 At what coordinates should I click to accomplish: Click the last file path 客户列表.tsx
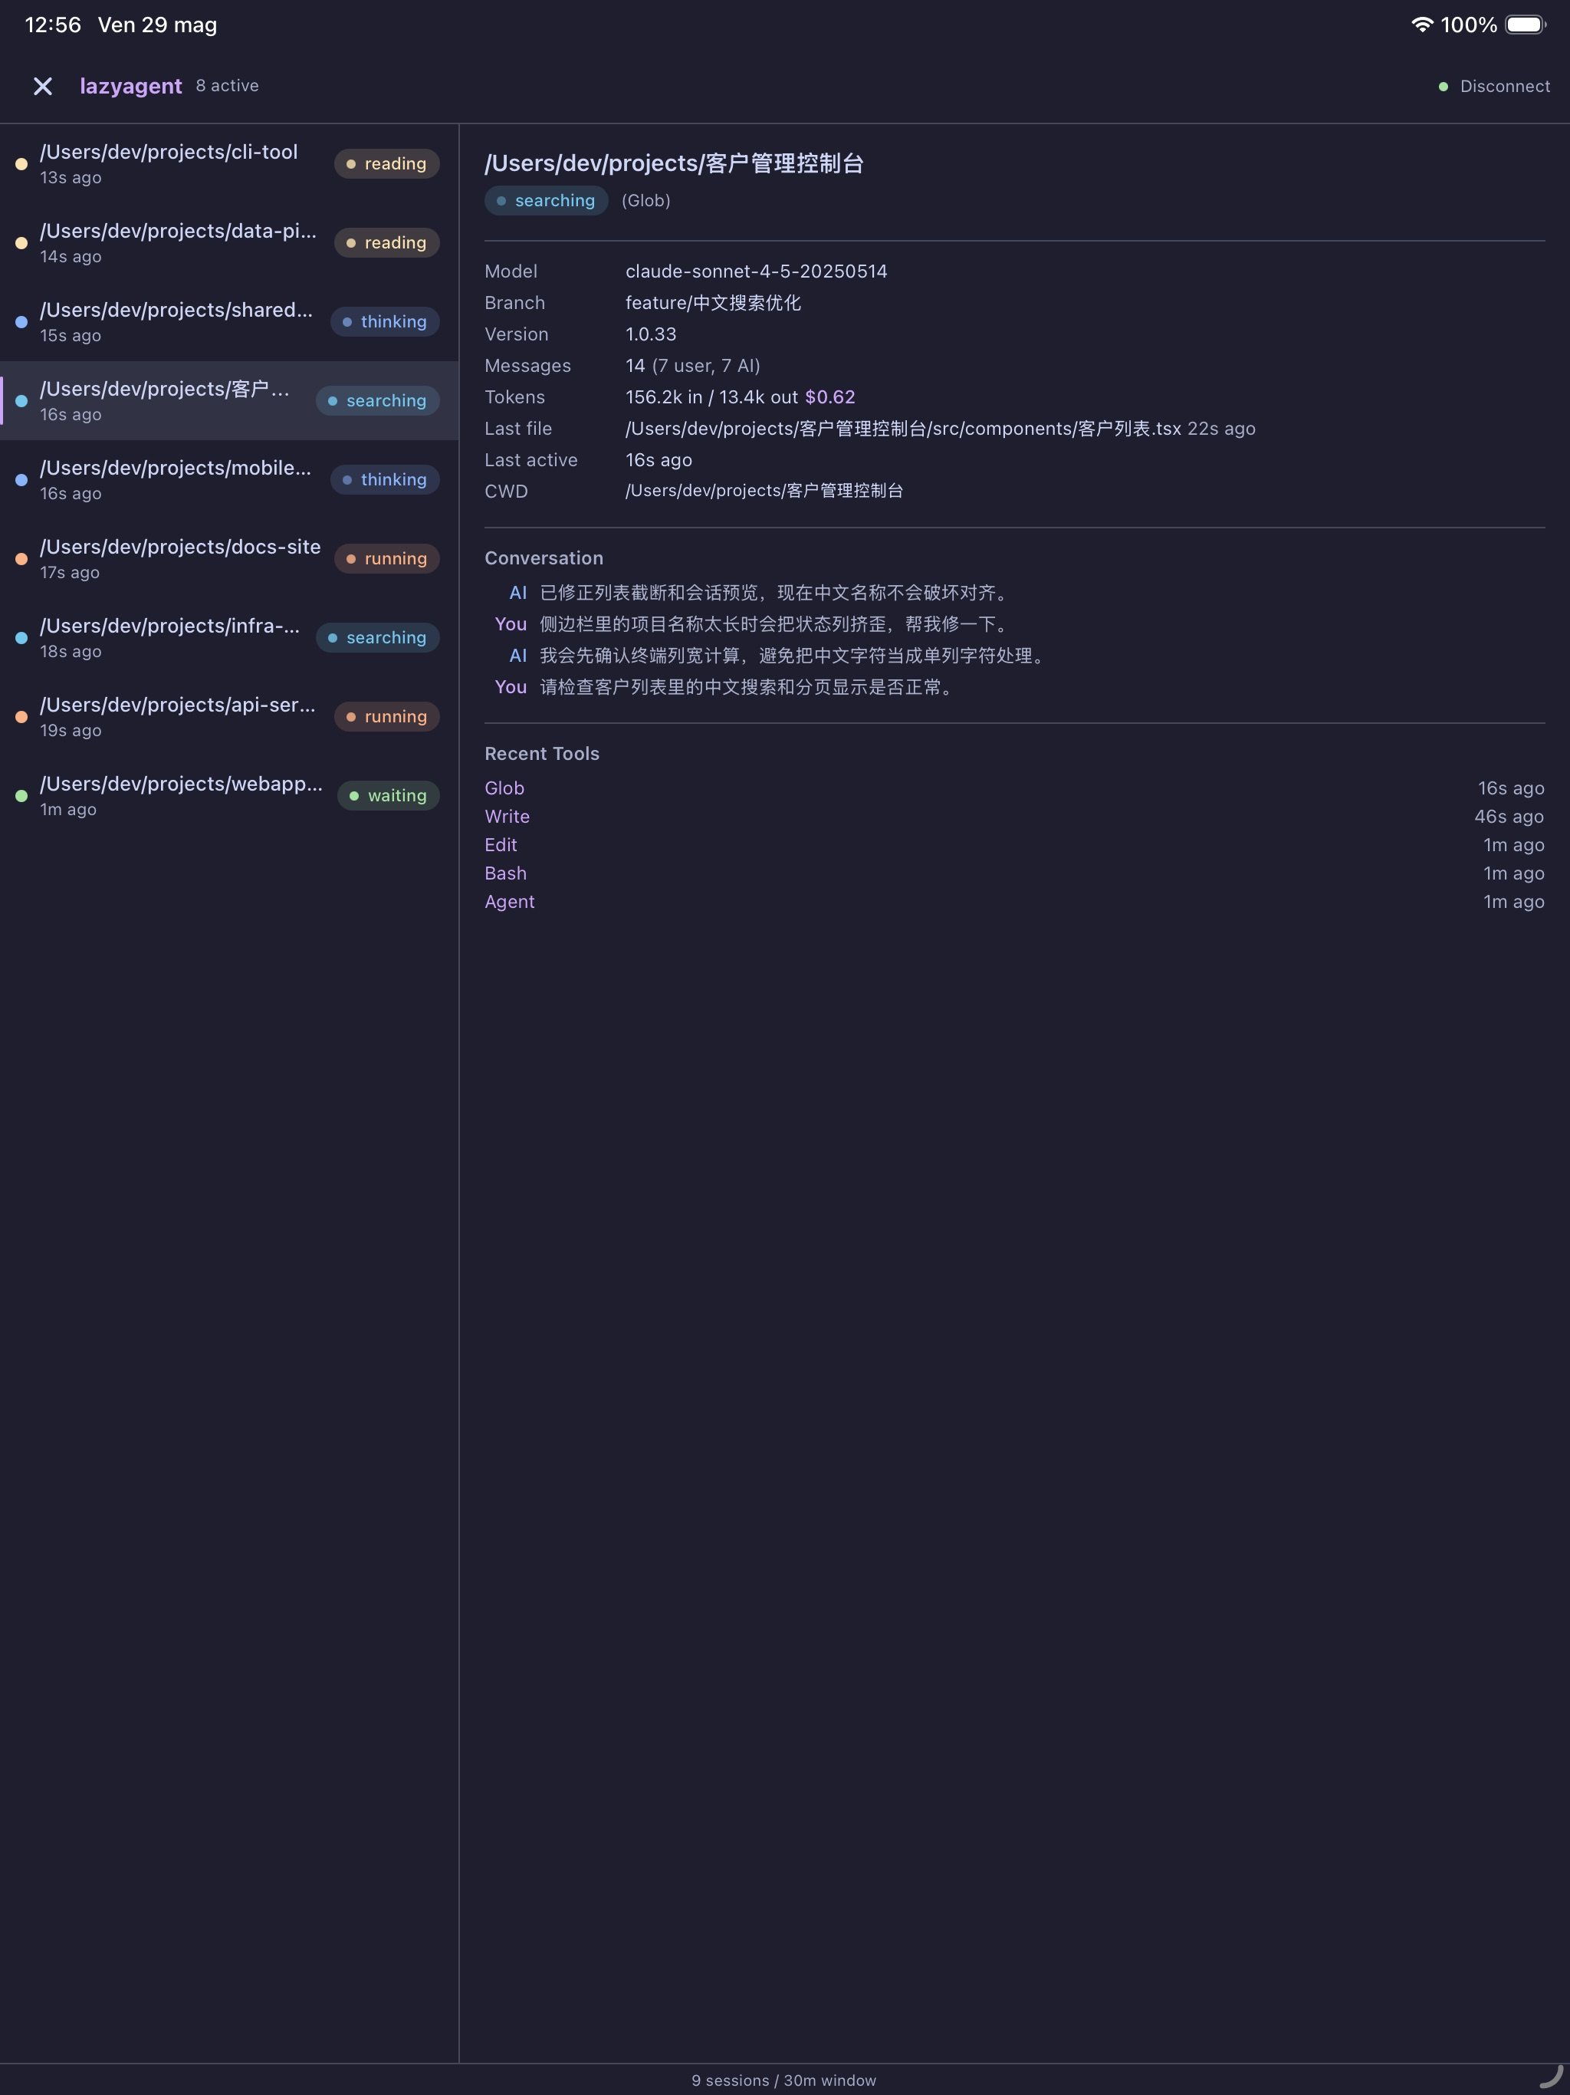point(903,428)
